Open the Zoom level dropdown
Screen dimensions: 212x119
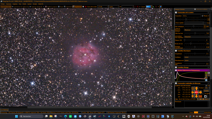151,7
